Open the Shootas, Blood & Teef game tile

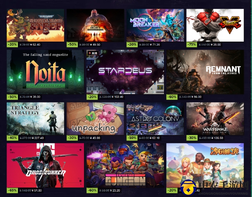(x=35, y=25)
